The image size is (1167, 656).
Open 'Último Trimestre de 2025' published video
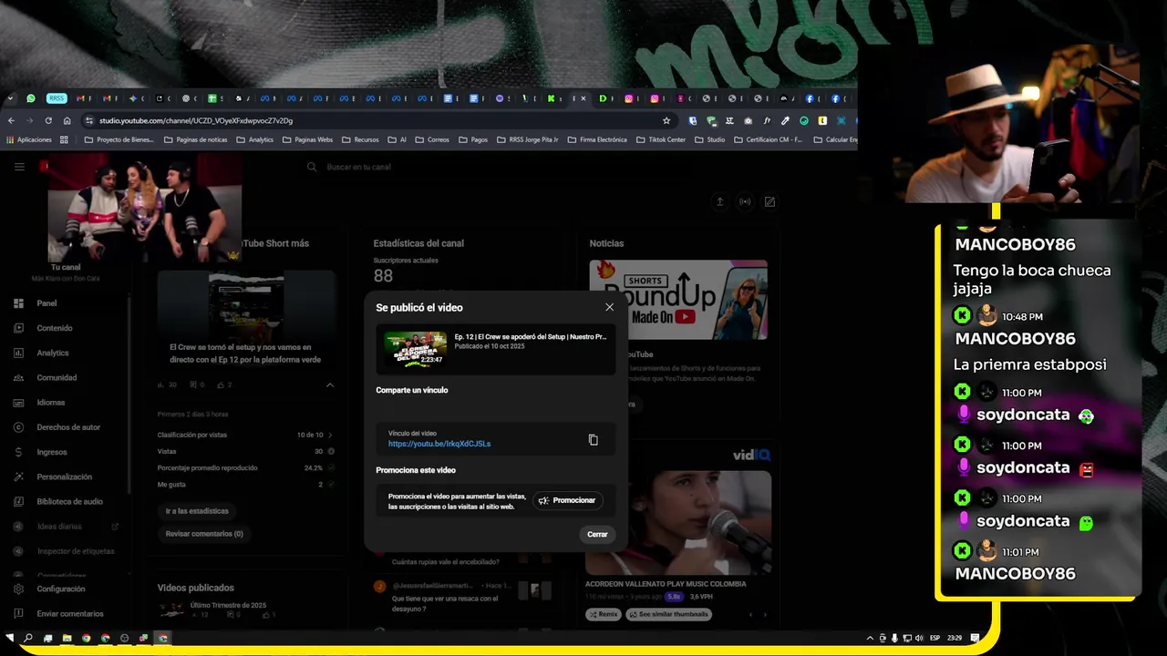pos(228,606)
